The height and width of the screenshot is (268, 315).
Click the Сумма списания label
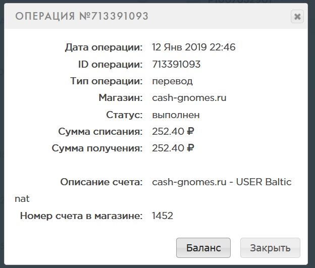coord(100,132)
